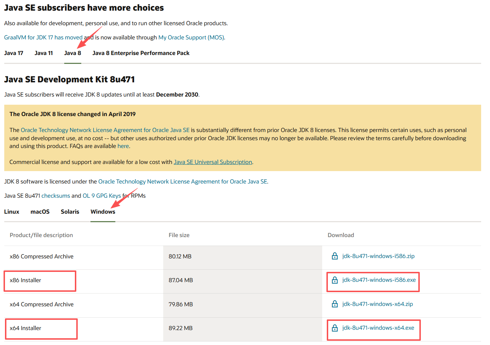Download jdk-8u471-windows-x64.exe installer
Screen dimensions: 490x345
378,328
